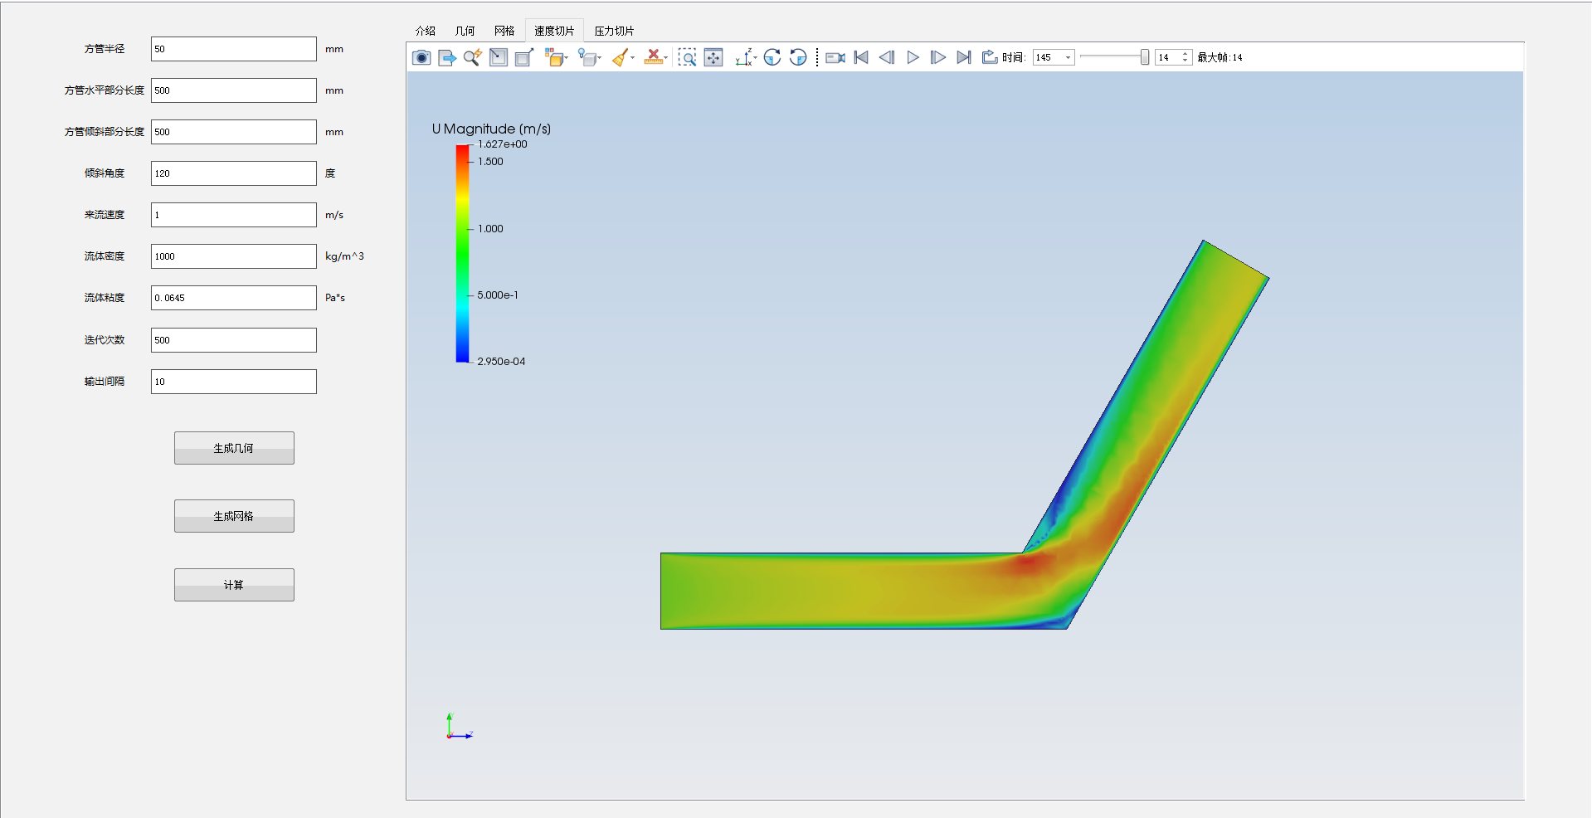Screen dimensions: 1592x818
Task: Click the light bulb cube icon
Action: coord(587,57)
